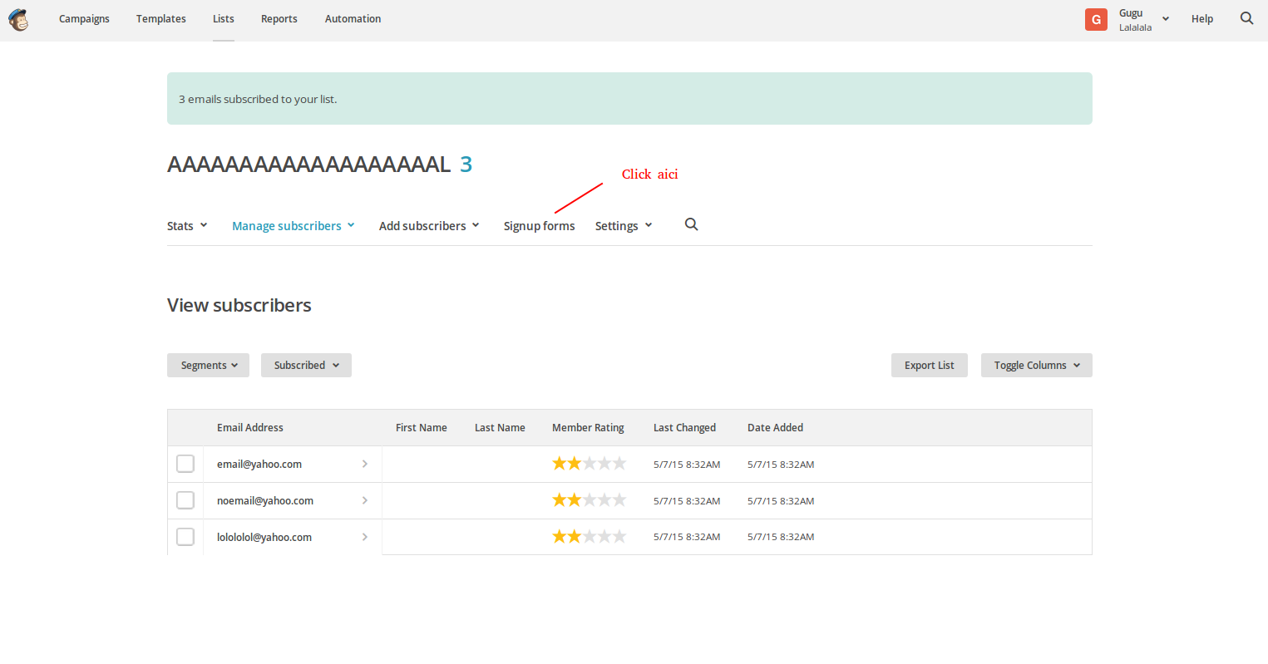The height and width of the screenshot is (664, 1268).
Task: Expand Gugu account menu
Action: click(1144, 19)
